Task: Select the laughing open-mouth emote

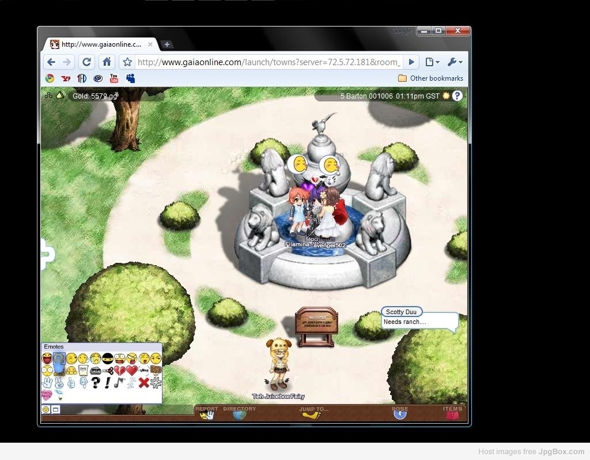Action: [x=47, y=359]
